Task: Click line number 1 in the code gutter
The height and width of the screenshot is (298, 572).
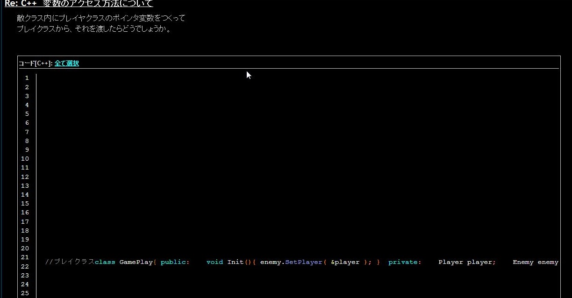Action: [x=27, y=78]
